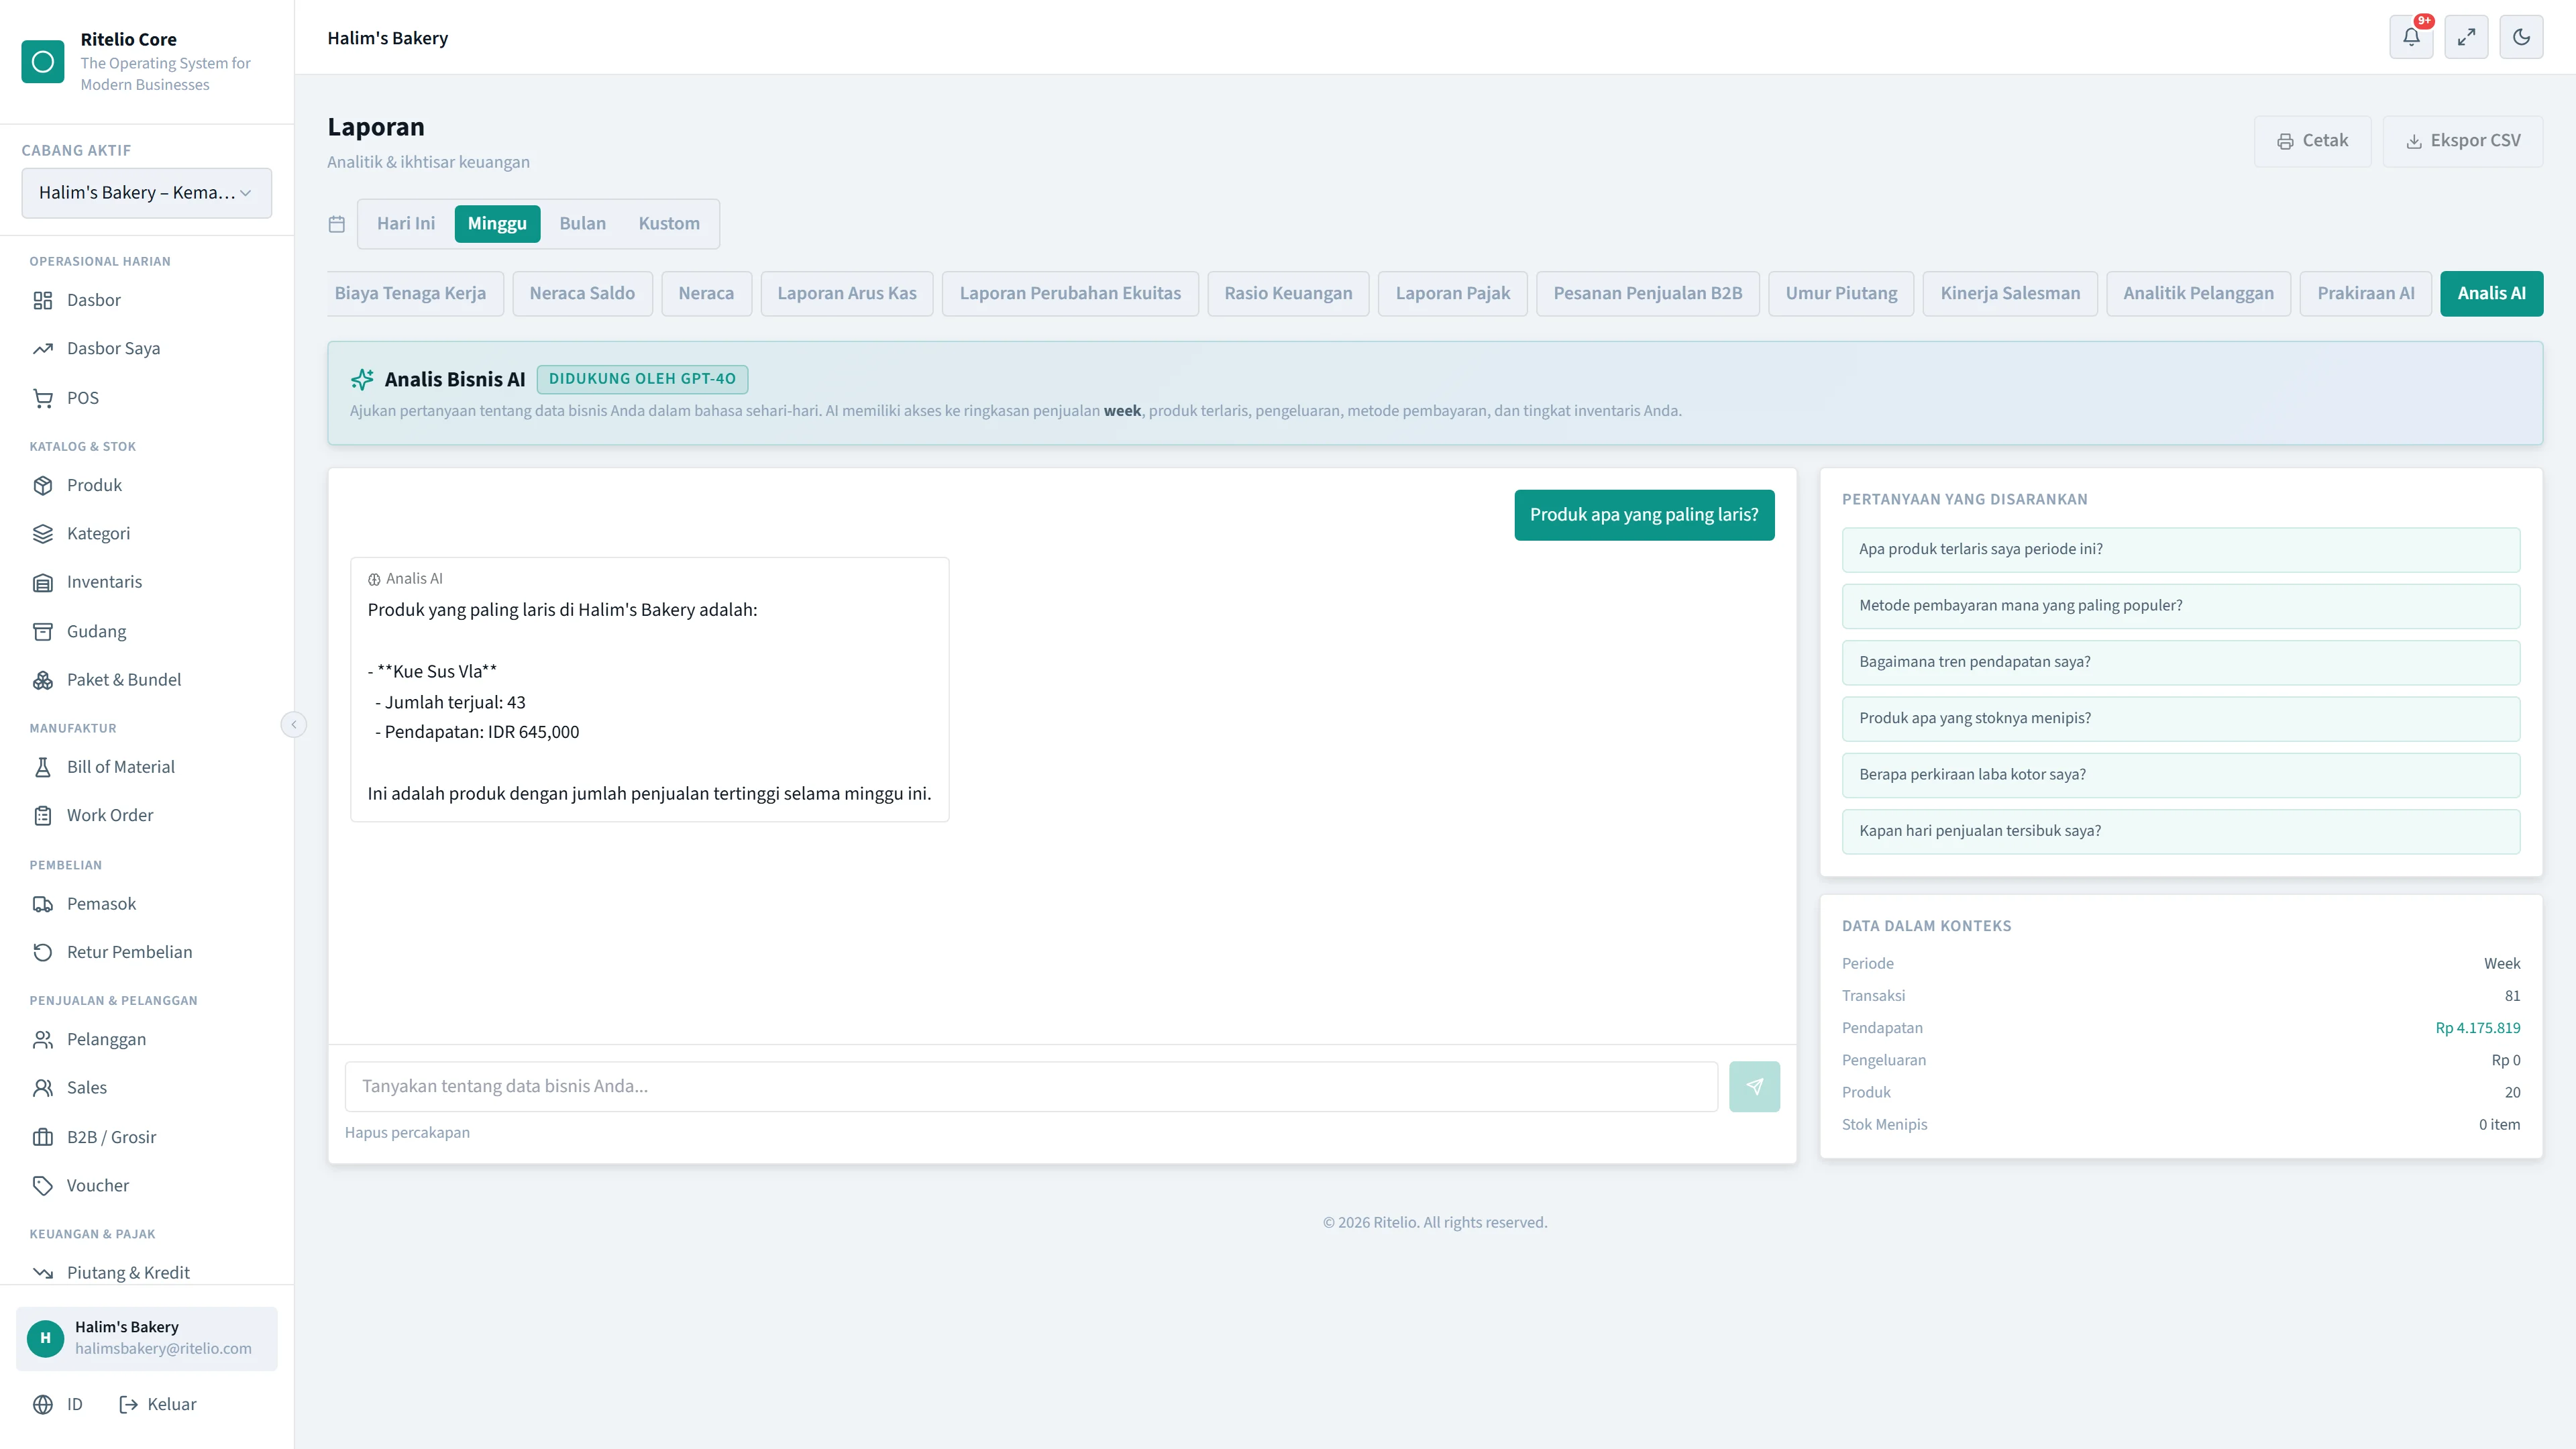Open Pelanggan sidebar item
The width and height of the screenshot is (2576, 1449).
(147, 1040)
